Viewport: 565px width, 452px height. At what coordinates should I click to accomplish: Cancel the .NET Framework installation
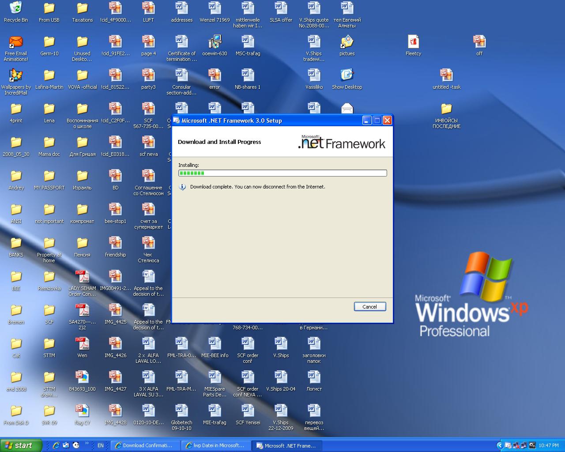click(370, 306)
